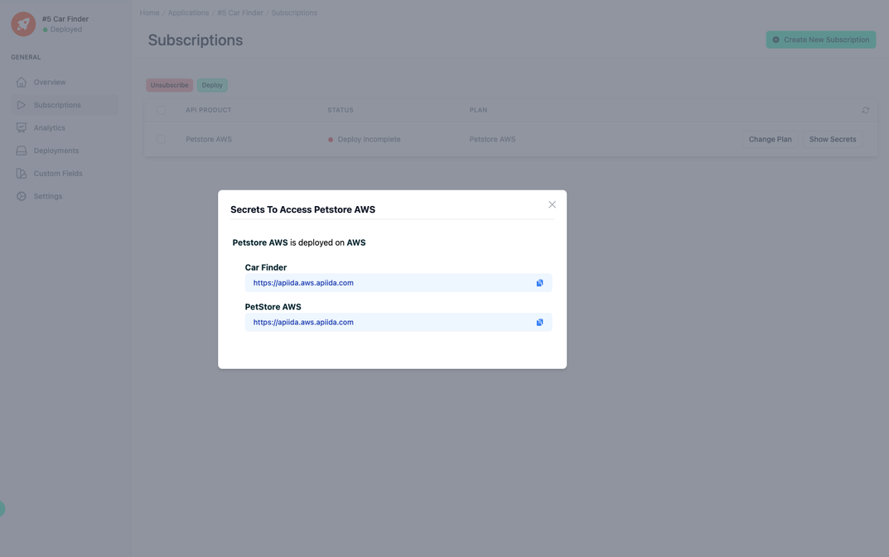889x557 pixels.
Task: Refresh the subscriptions table
Action: 865,109
